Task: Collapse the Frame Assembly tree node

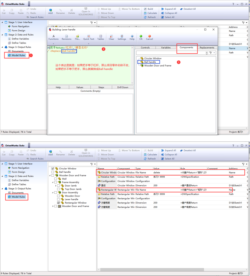Action: (53, 182)
